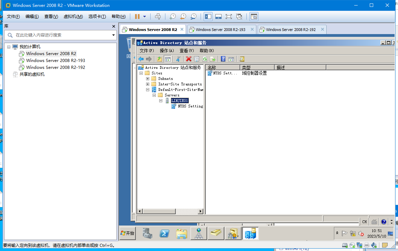Select 共享的虚拟机 in library tree
The width and height of the screenshot is (398, 251).
click(x=32, y=74)
